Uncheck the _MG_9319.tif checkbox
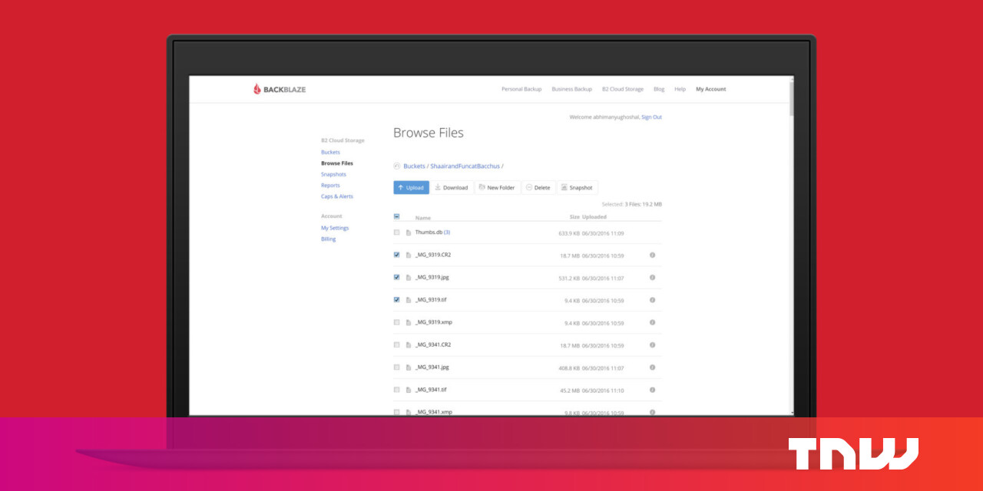The width and height of the screenshot is (983, 491). click(x=396, y=299)
